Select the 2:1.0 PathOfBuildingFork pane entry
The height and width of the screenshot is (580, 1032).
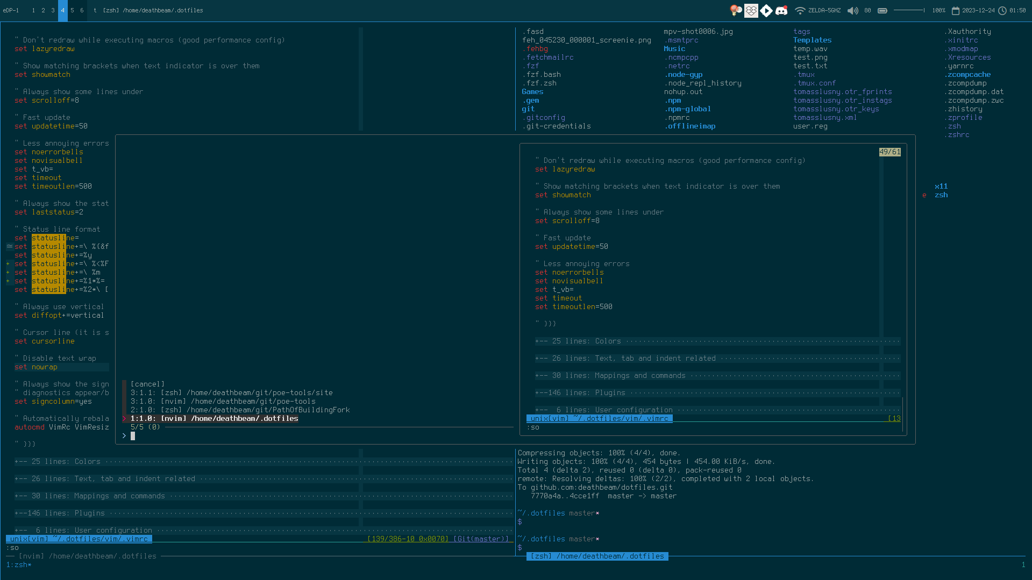[x=240, y=410]
